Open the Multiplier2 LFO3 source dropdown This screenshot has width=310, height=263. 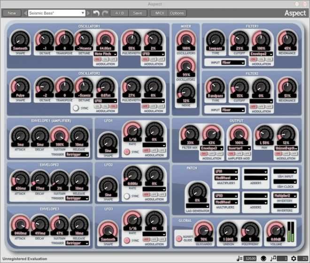[x=226, y=196]
